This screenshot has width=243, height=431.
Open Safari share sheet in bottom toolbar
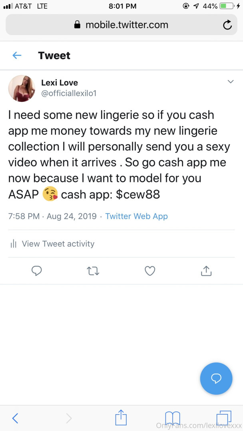pyautogui.click(x=121, y=418)
